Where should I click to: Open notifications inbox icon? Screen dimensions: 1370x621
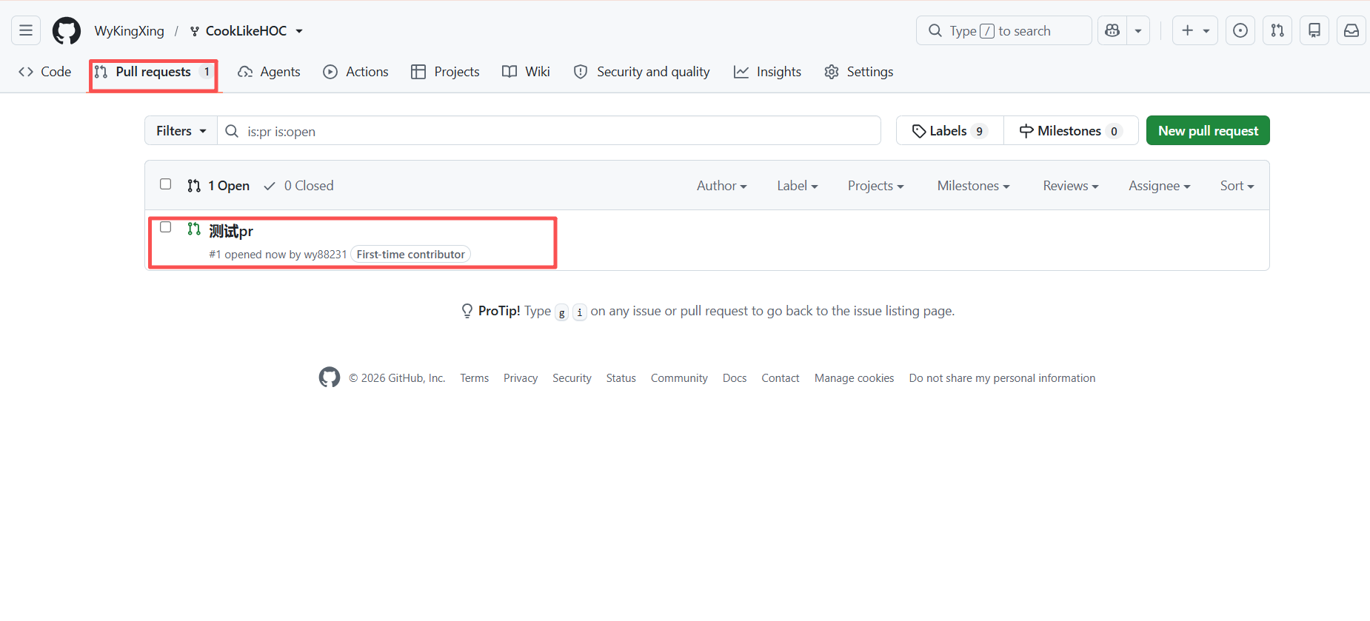(x=1351, y=30)
